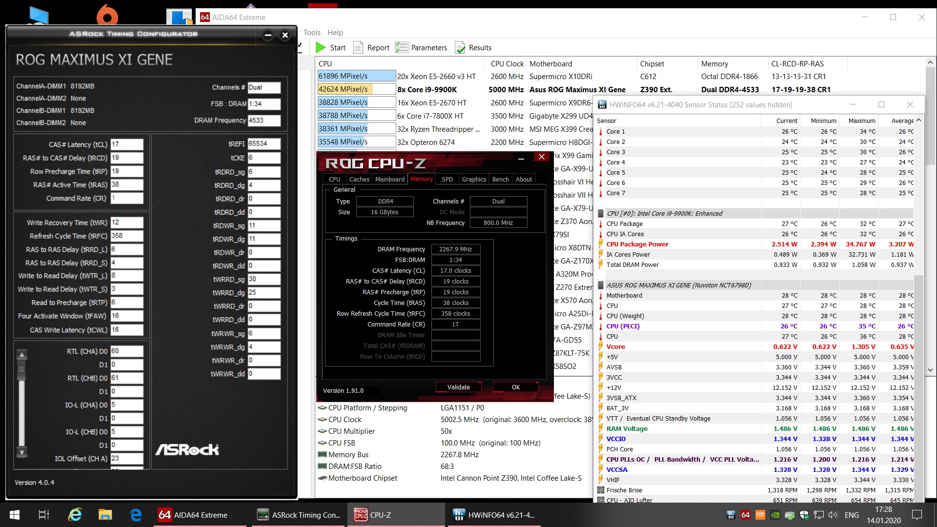Click the AIDA64 system tray icon
Image resolution: width=937 pixels, height=527 pixels.
[745, 515]
